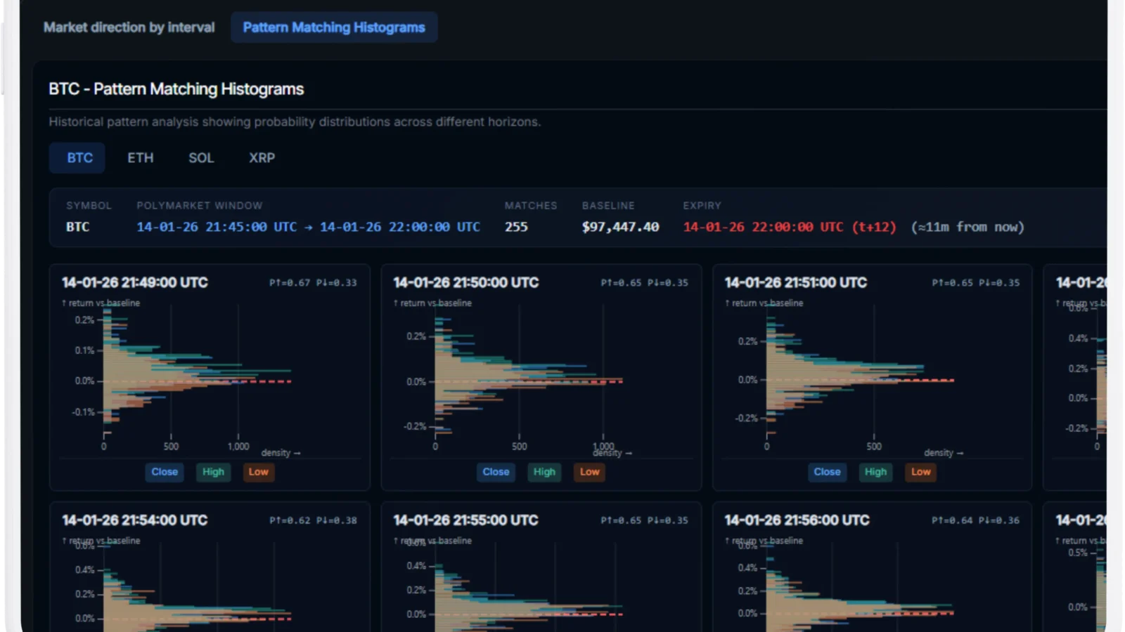1125x632 pixels.
Task: Switch to Market direction by interval tab
Action: [x=129, y=27]
